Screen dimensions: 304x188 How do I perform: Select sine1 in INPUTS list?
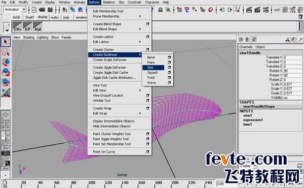248,115
